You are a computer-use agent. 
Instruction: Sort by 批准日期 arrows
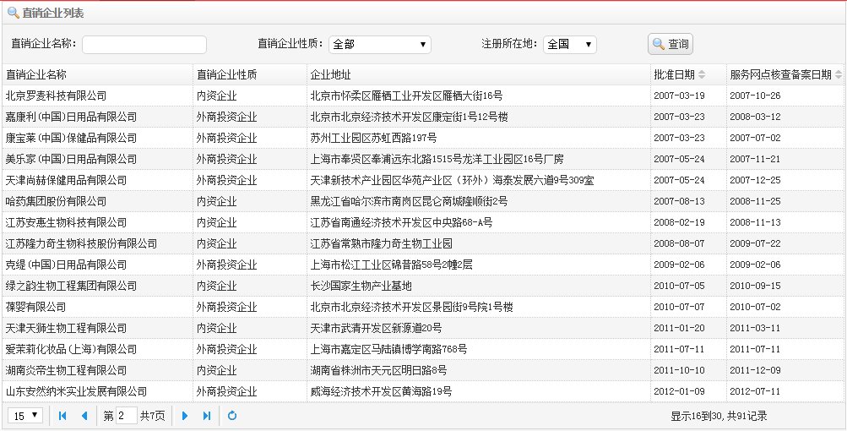702,74
